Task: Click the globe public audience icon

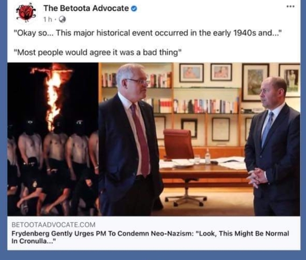Action: (63, 19)
